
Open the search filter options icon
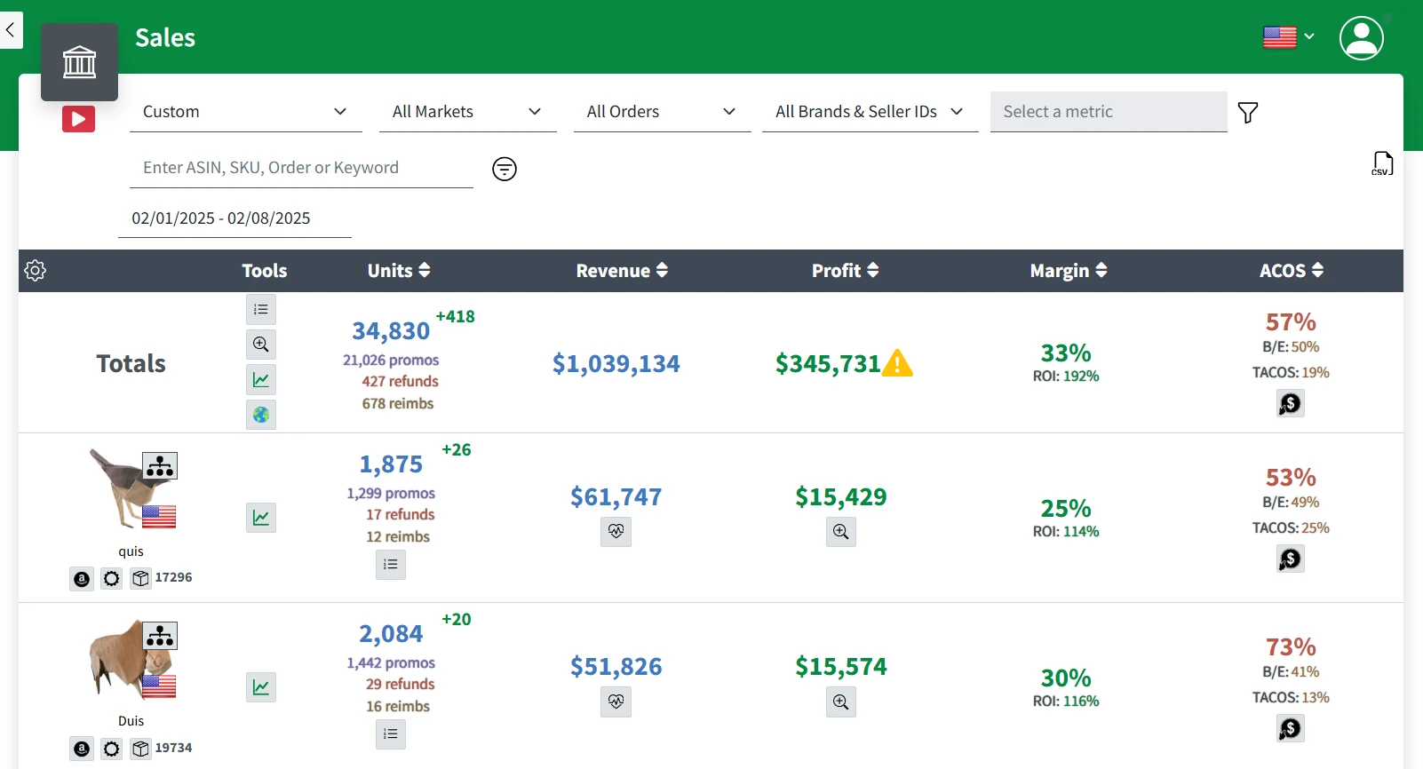[505, 169]
